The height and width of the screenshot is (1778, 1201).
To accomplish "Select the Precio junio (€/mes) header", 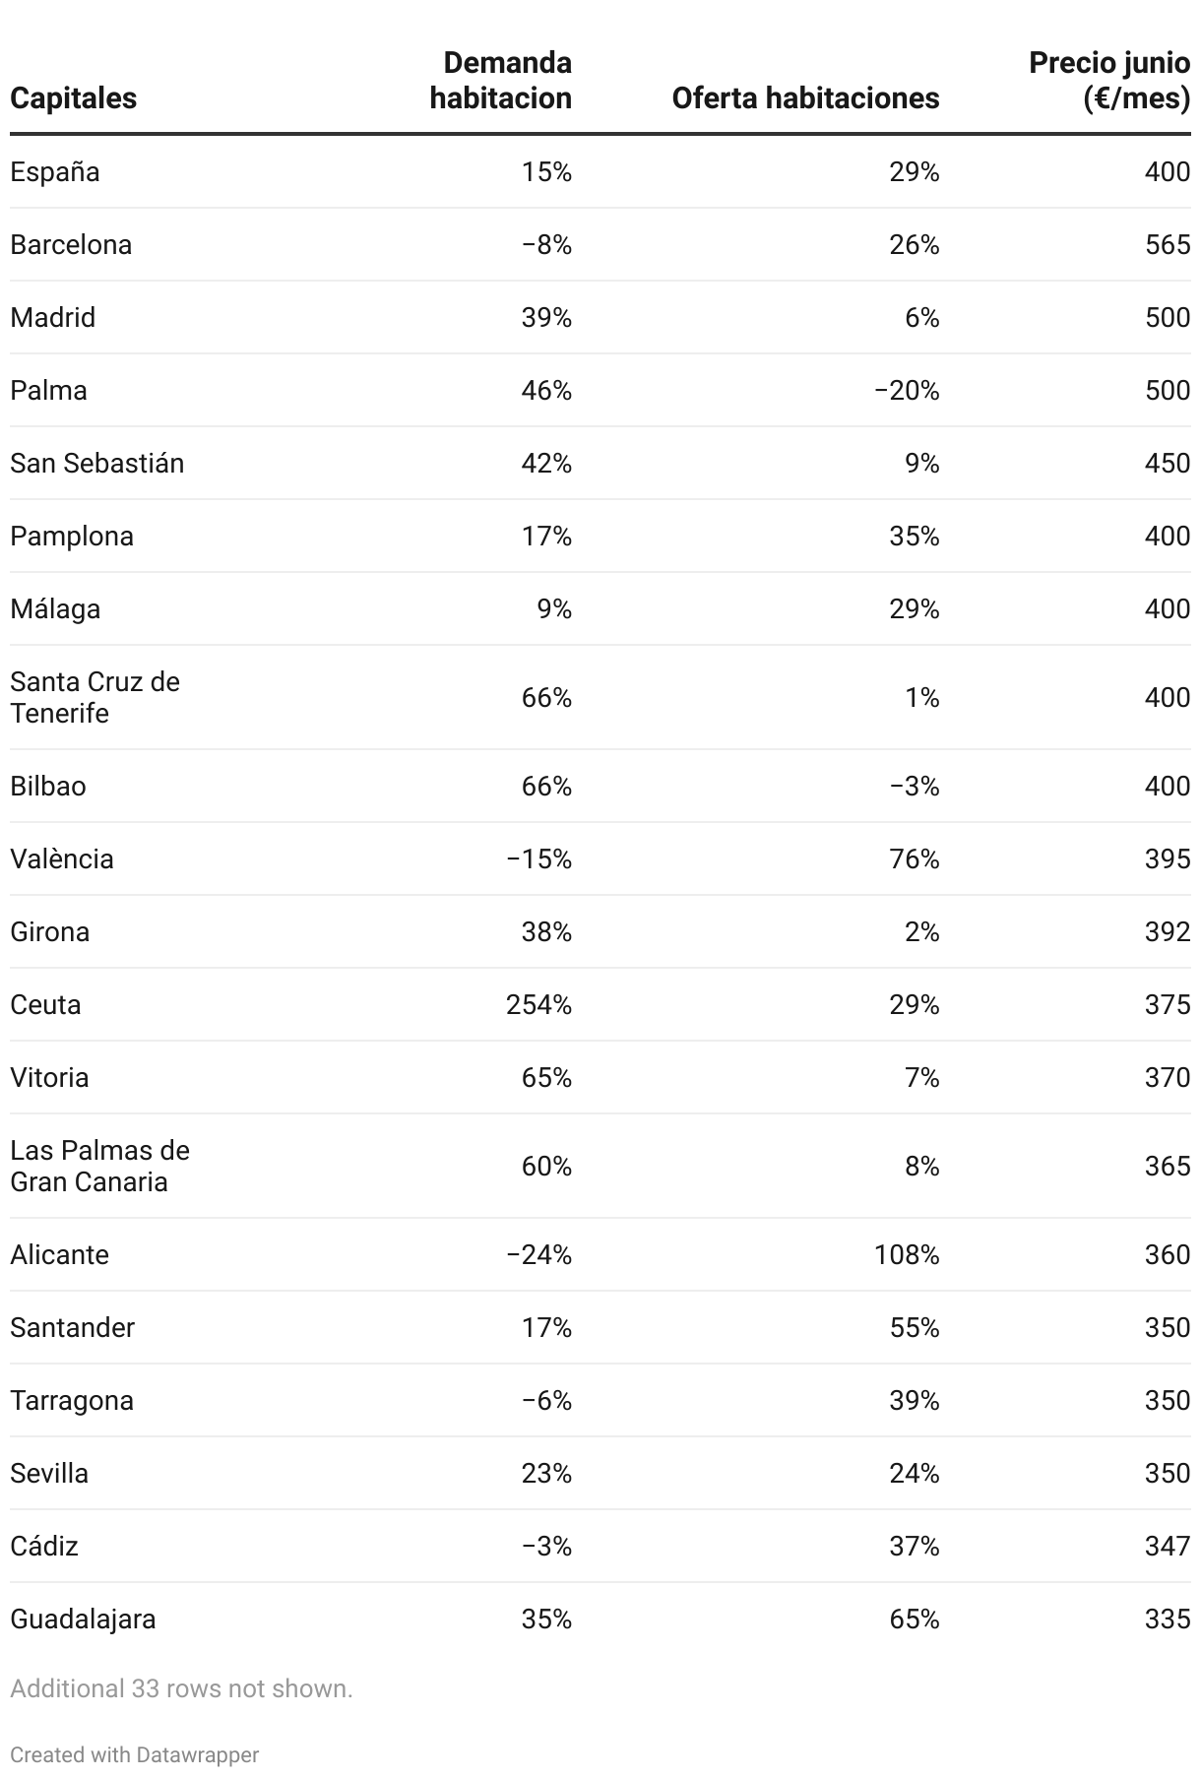I will coord(1109,81).
